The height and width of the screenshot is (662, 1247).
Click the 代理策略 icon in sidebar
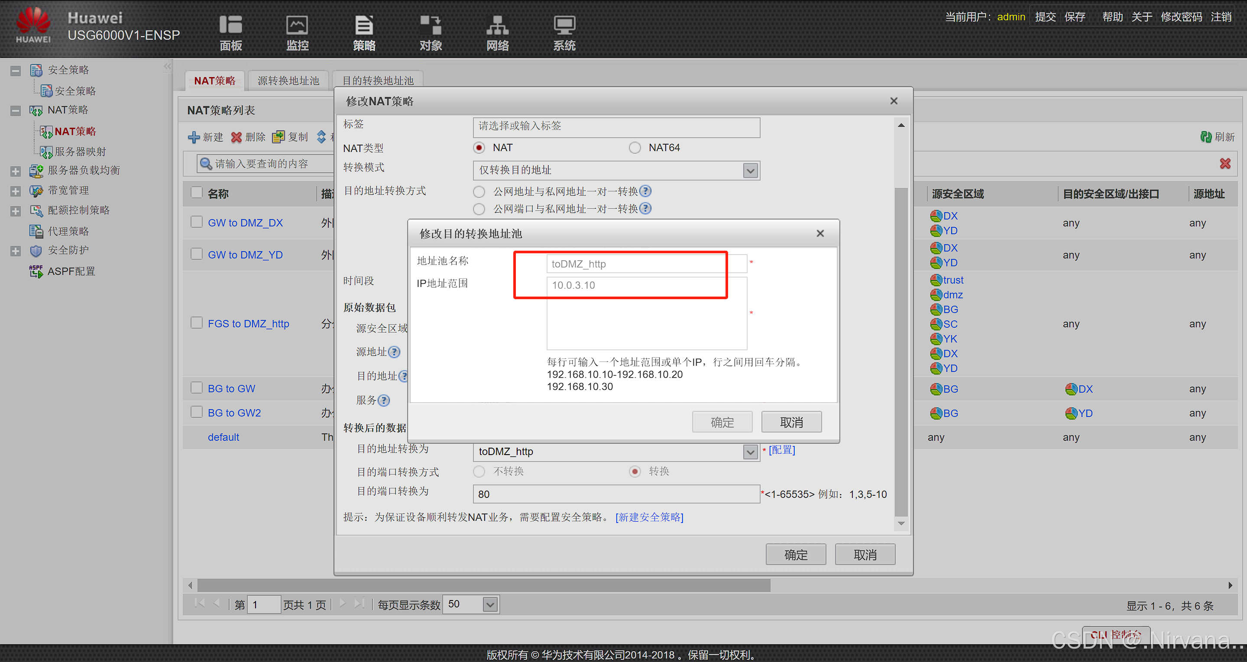point(36,231)
